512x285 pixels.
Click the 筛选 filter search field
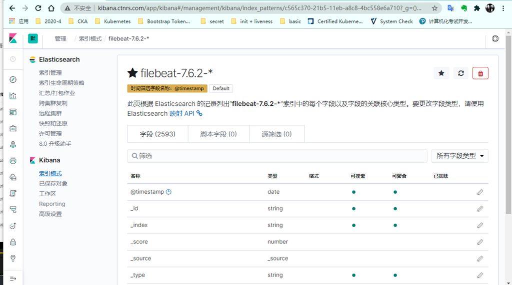click(x=277, y=156)
